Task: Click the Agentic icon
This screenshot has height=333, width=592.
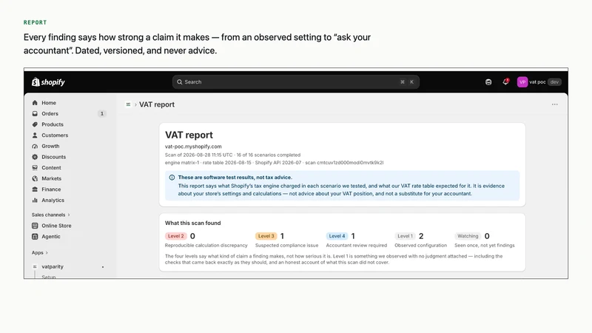Action: tap(35, 236)
